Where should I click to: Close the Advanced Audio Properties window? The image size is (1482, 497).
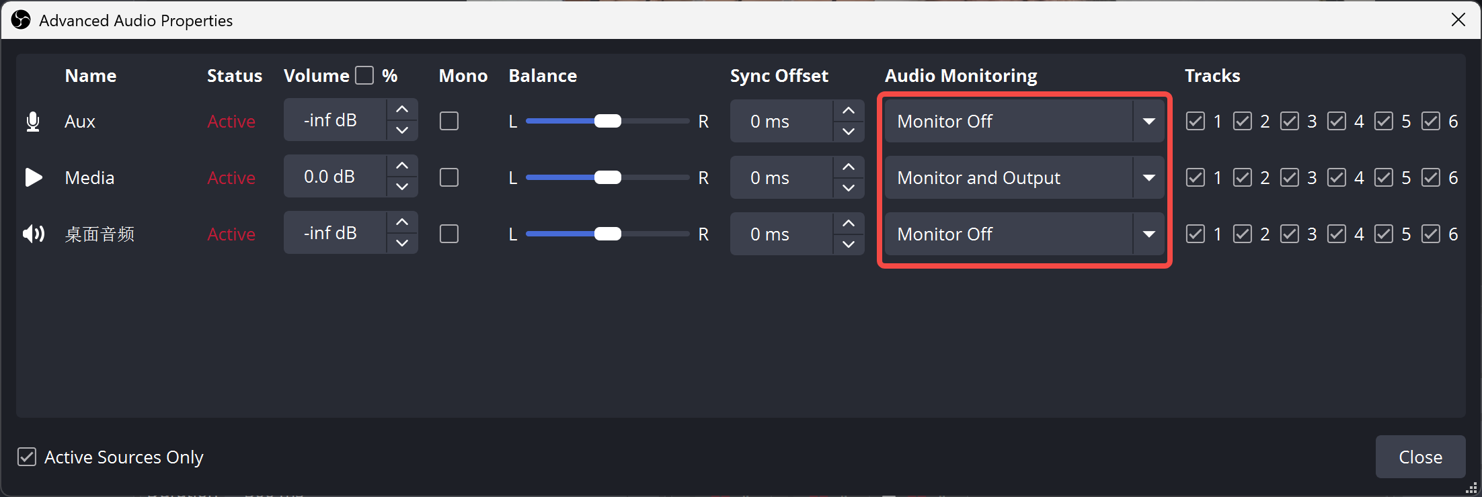[1458, 19]
